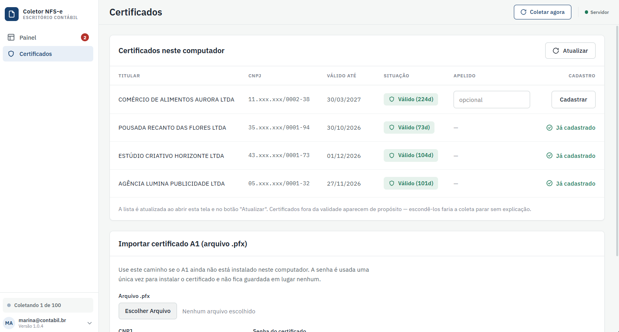Click ESTÚDIO CRIATIVO HORIZONTE LTDA

171,156
